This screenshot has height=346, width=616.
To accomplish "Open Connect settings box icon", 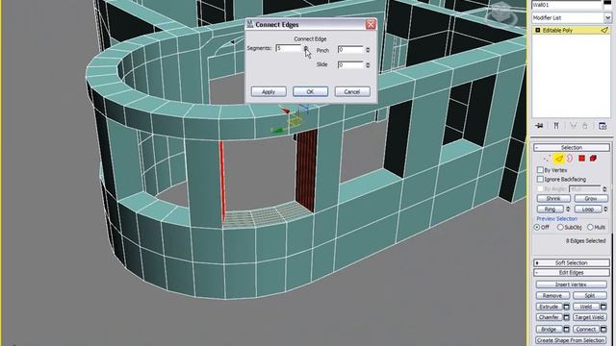I will tap(603, 329).
